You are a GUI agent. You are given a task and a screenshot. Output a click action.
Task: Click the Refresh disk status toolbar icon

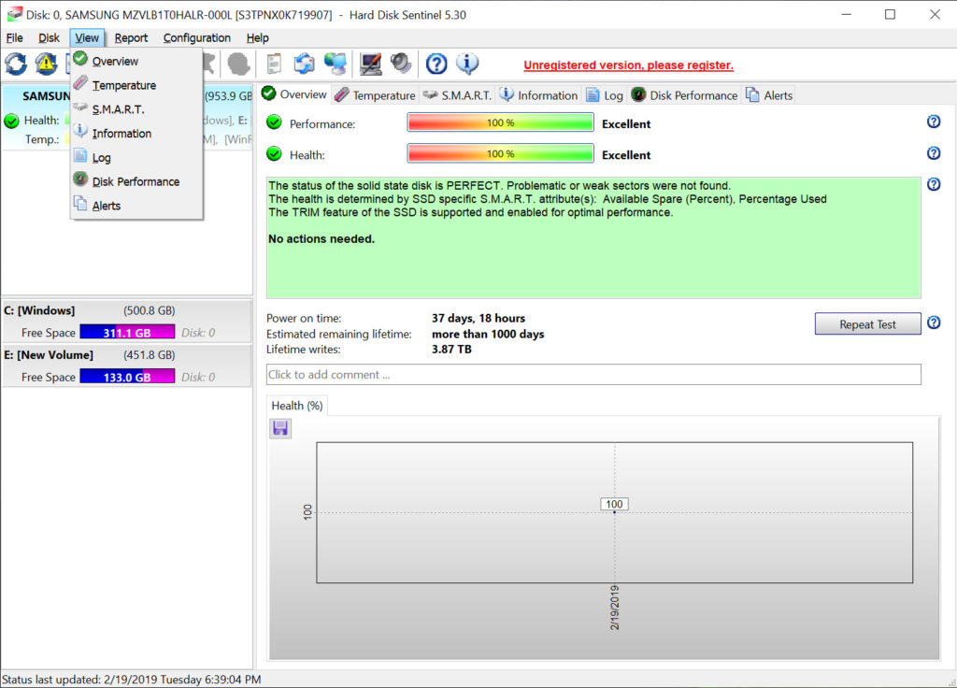pyautogui.click(x=16, y=64)
